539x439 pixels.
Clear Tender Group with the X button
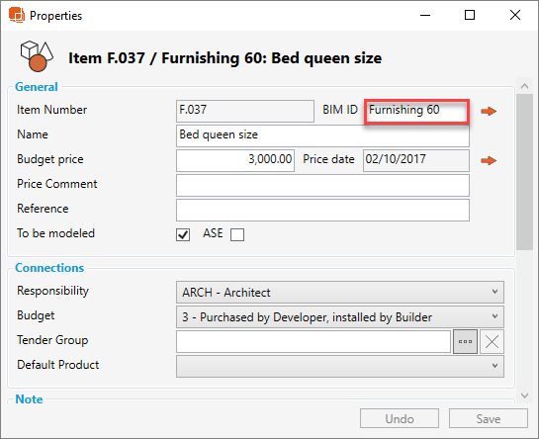(x=492, y=342)
